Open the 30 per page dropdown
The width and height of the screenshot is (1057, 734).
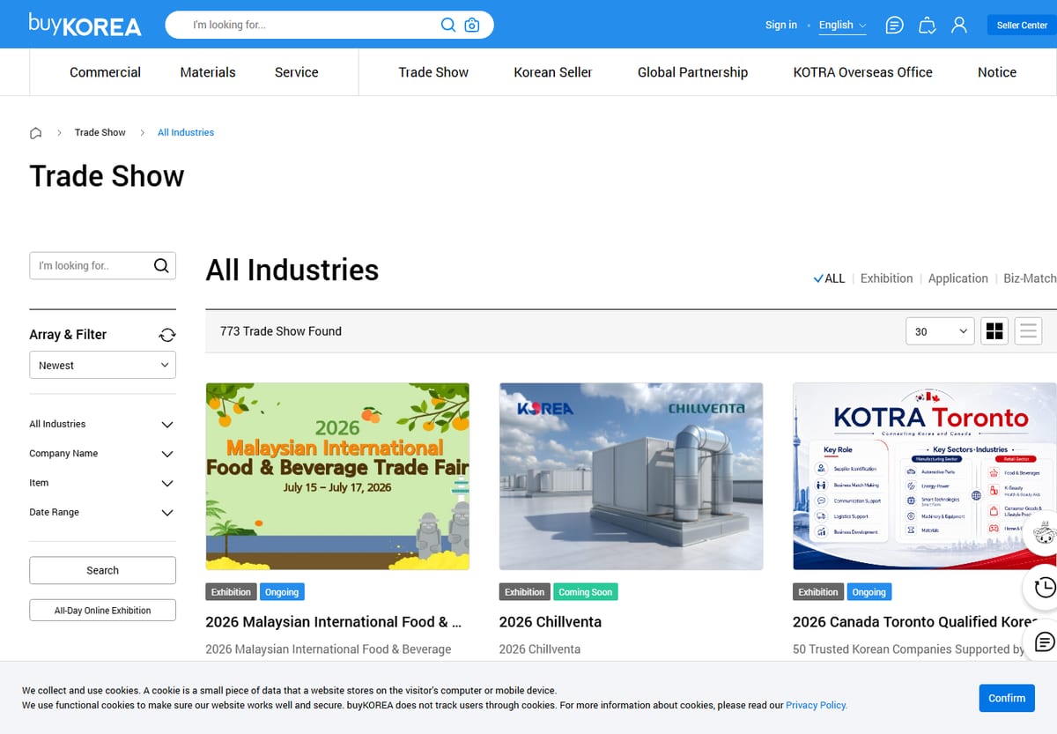pyautogui.click(x=940, y=331)
